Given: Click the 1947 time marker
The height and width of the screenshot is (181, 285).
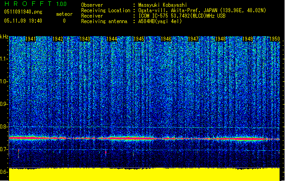Looking at the screenshot, I should point(193,39).
